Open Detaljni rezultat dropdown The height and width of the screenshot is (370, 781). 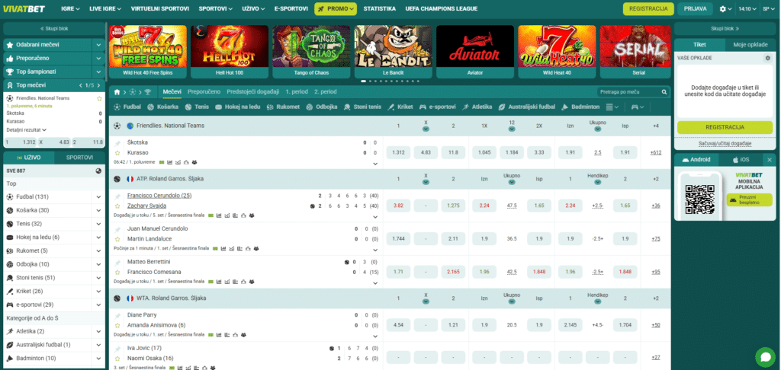point(27,129)
